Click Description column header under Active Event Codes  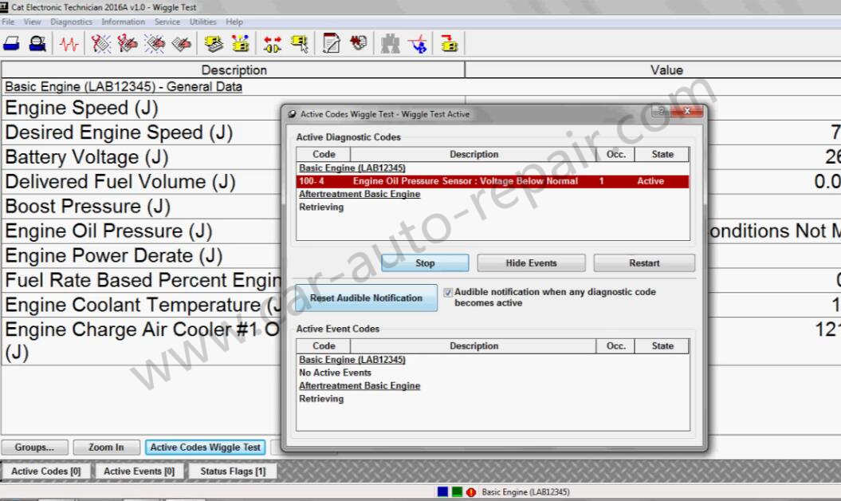(x=474, y=345)
